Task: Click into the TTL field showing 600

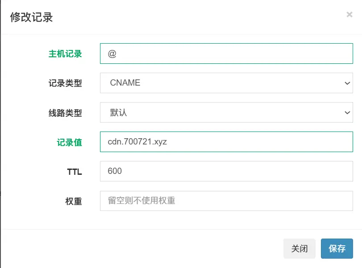Action: click(226, 171)
